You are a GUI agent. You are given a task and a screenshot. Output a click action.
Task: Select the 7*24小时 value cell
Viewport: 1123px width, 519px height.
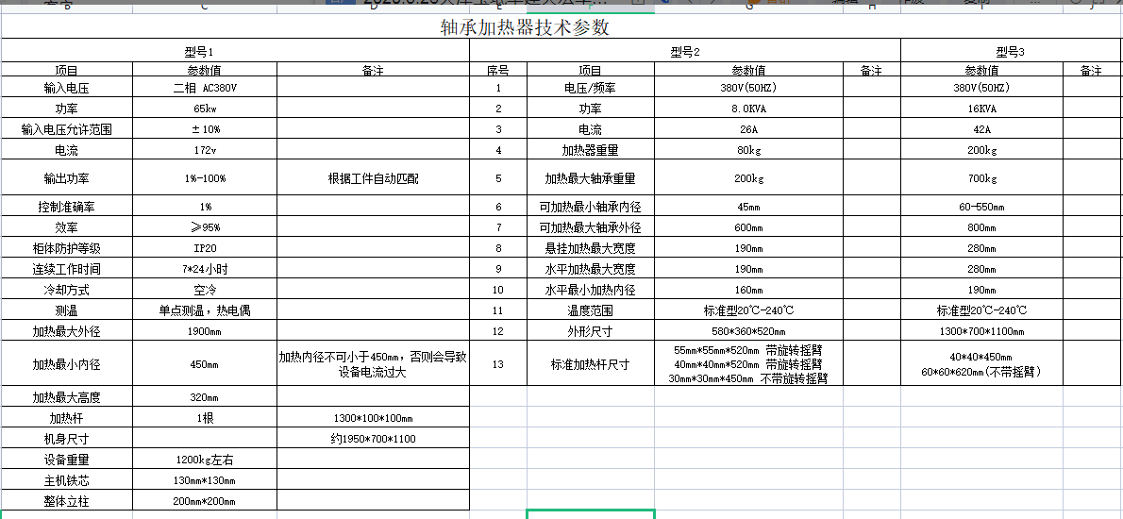tap(205, 269)
